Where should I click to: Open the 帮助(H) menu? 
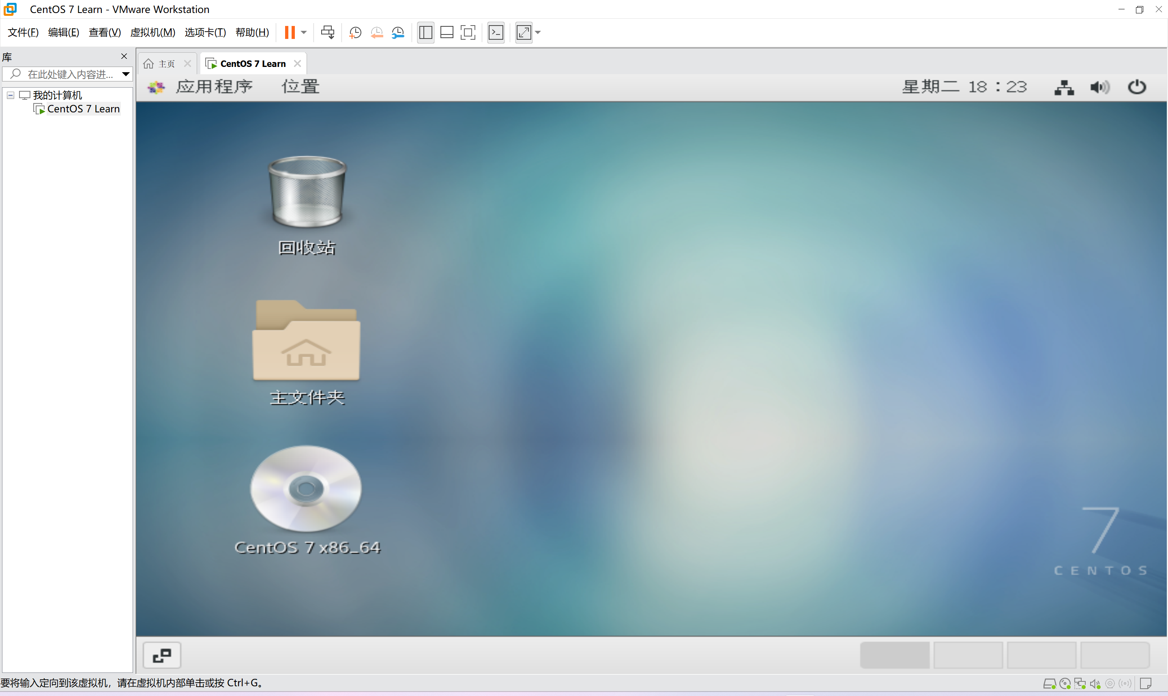point(252,32)
